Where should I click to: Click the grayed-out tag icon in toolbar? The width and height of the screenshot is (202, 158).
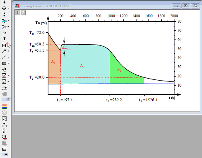(4, 94)
